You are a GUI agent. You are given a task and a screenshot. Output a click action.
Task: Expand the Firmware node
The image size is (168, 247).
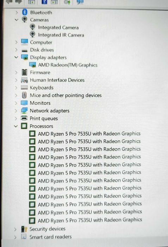pyautogui.click(x=16, y=72)
